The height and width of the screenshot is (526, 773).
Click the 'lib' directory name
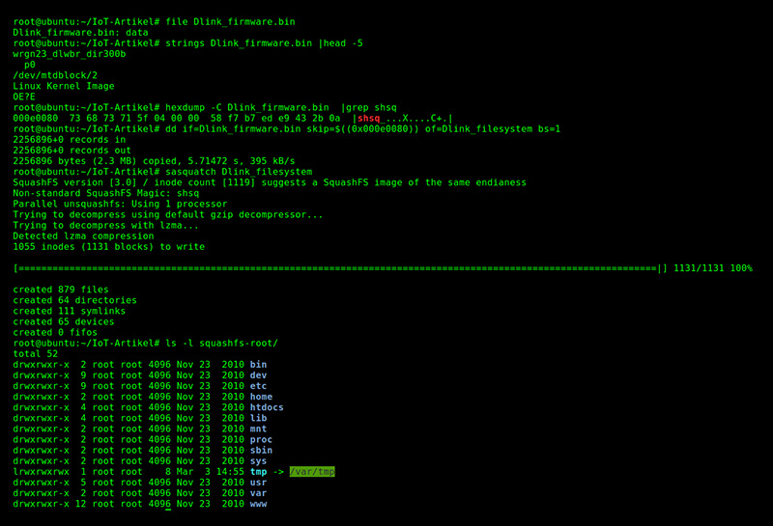click(258, 418)
